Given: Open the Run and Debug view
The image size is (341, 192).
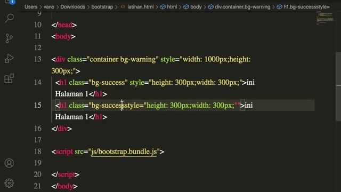Looking at the screenshot, I should 9,58.
